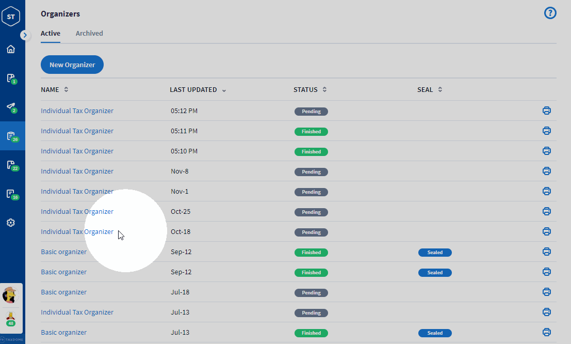The image size is (571, 344).
Task: Sort by the NAME column
Action: click(x=55, y=89)
